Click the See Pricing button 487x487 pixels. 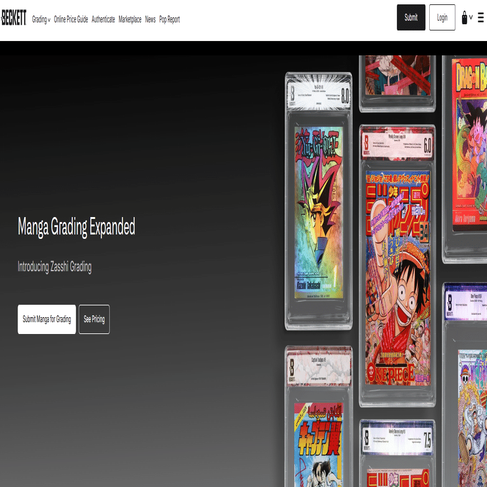(94, 319)
